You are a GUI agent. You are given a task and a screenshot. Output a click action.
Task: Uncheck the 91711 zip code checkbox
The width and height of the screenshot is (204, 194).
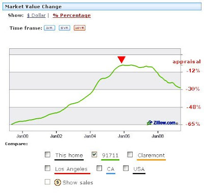(x=94, y=155)
